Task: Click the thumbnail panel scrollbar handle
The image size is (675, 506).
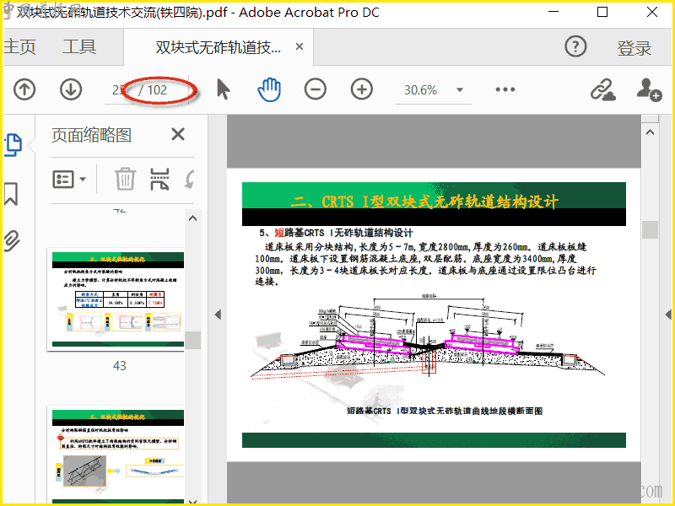Action: pyautogui.click(x=193, y=340)
